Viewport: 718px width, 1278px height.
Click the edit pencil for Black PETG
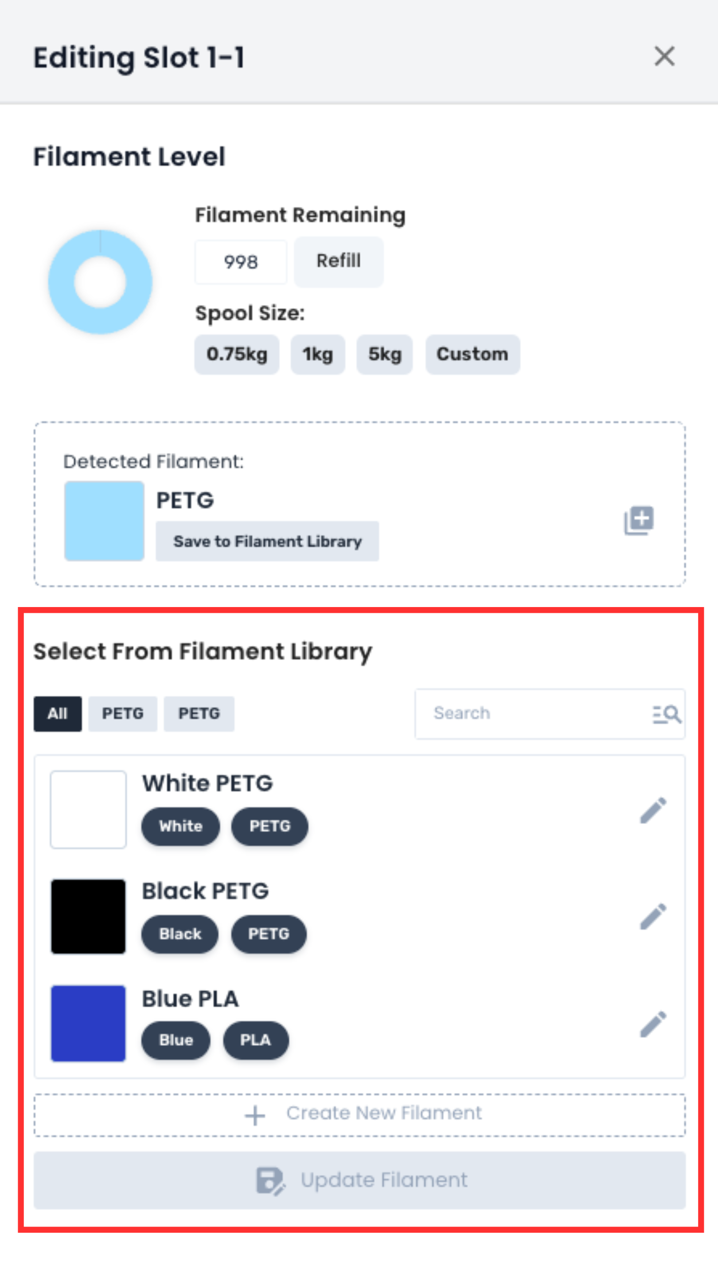tap(652, 916)
